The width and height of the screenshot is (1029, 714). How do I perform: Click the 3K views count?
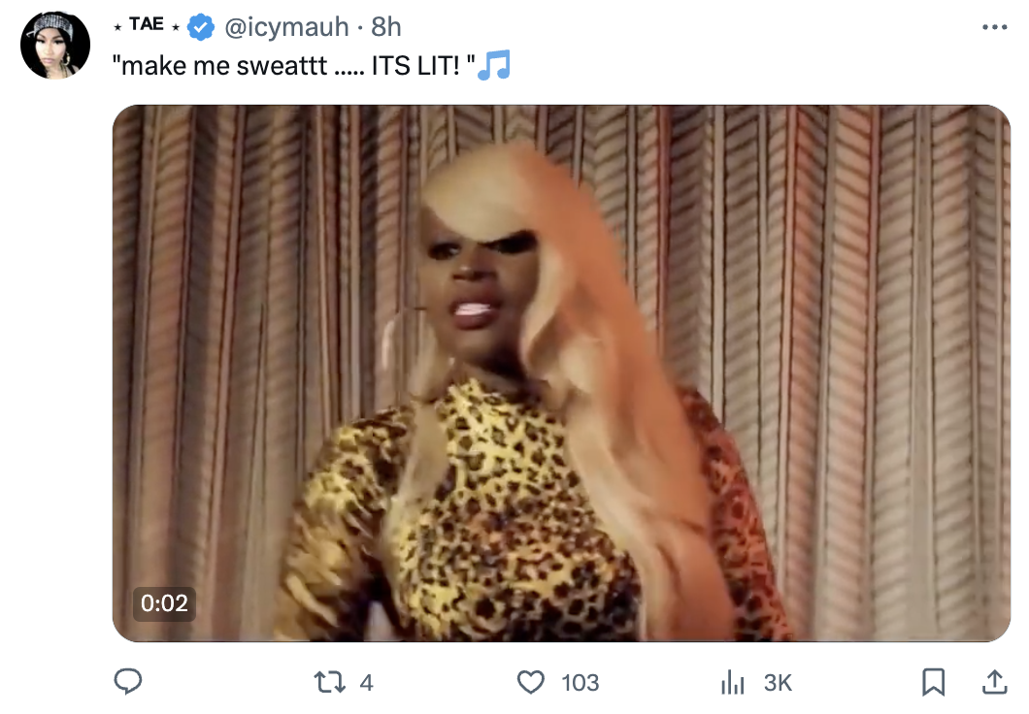coord(778,683)
